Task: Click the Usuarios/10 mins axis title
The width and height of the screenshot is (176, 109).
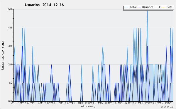Action: coord(3,55)
